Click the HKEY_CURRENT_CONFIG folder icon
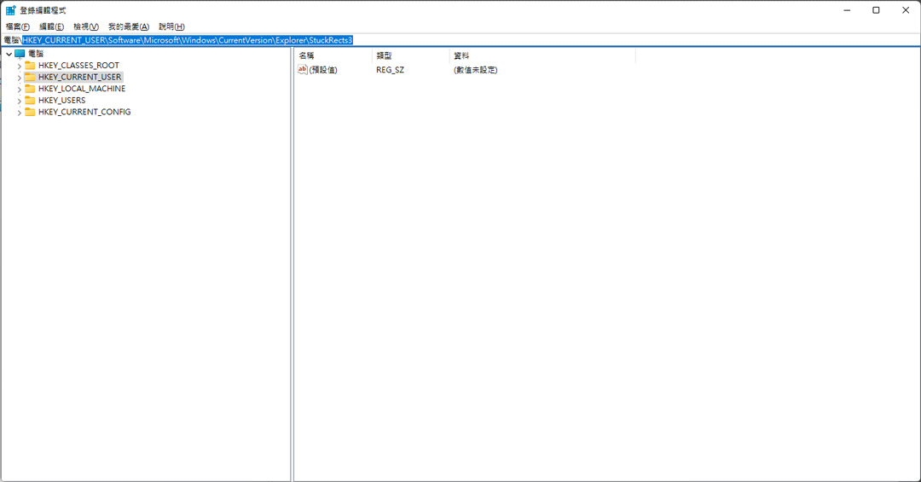The height and width of the screenshot is (482, 921). [x=30, y=112]
